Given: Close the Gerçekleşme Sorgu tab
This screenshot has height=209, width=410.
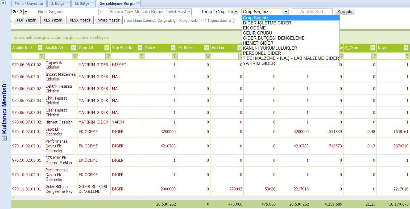Looking at the screenshot, I should 138,3.
